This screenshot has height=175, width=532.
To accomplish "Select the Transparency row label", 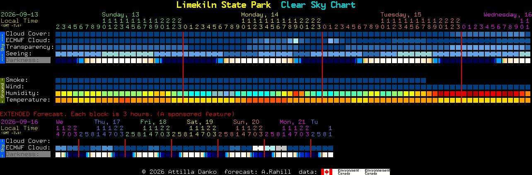I will (x=30, y=47).
